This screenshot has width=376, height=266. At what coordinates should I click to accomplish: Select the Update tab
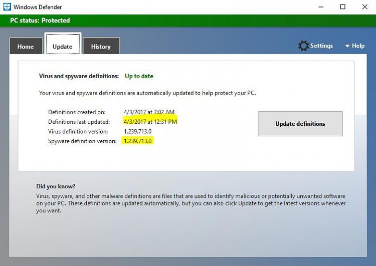pyautogui.click(x=63, y=47)
